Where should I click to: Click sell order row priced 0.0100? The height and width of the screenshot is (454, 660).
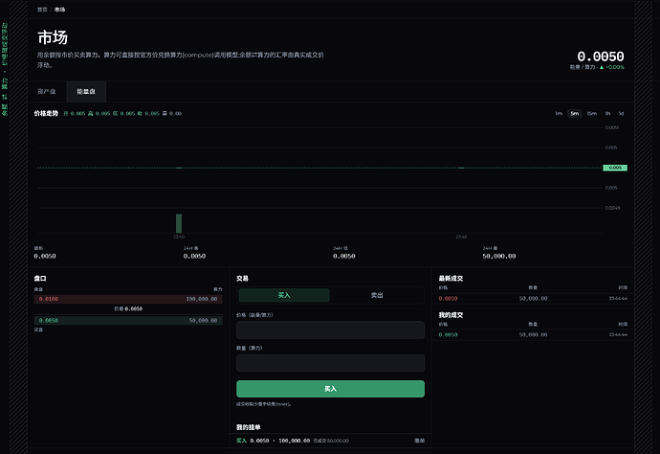(128, 299)
